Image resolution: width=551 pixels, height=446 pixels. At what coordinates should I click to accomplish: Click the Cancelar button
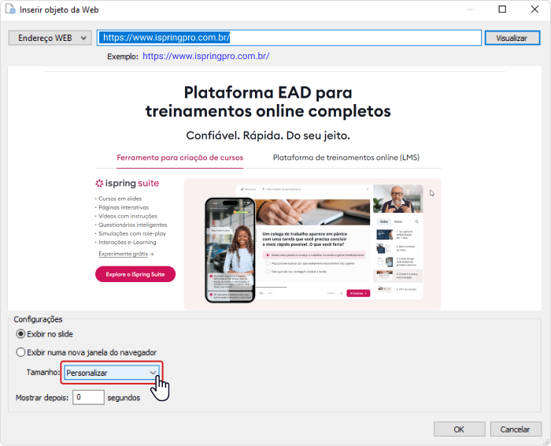click(x=516, y=429)
